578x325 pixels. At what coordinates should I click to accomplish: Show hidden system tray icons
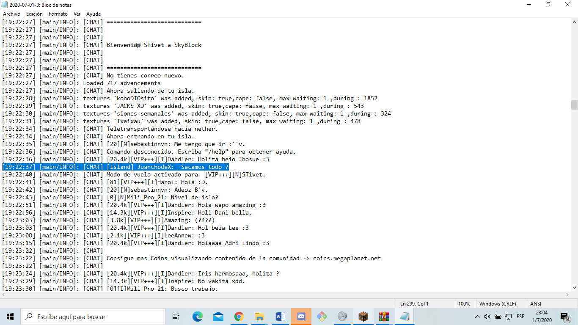478,317
